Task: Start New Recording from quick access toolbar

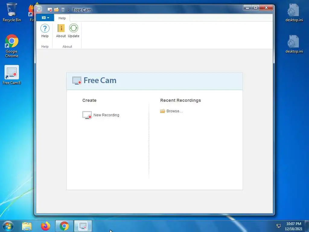Action: (x=50, y=10)
